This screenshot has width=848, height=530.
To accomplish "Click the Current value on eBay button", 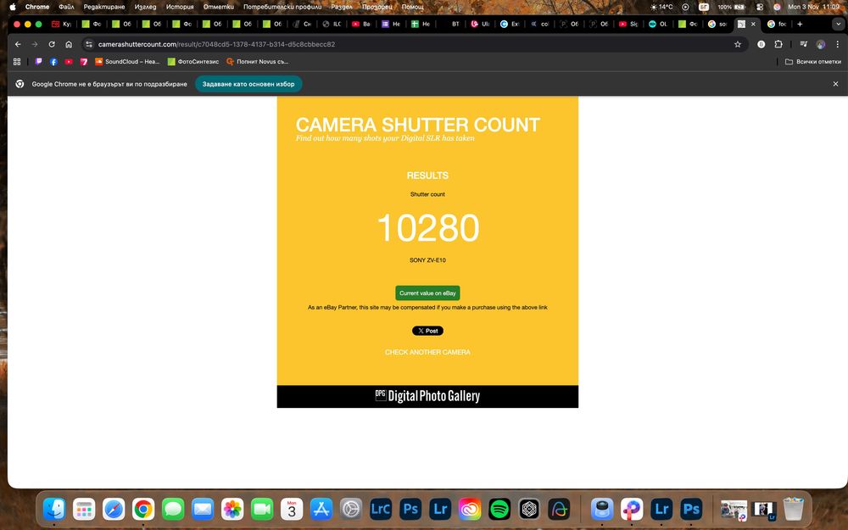I will (427, 293).
